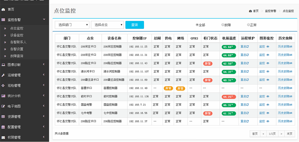Open 设备监控 in the sidebar submenu
The width and height of the screenshot is (299, 142).
click(17, 35)
